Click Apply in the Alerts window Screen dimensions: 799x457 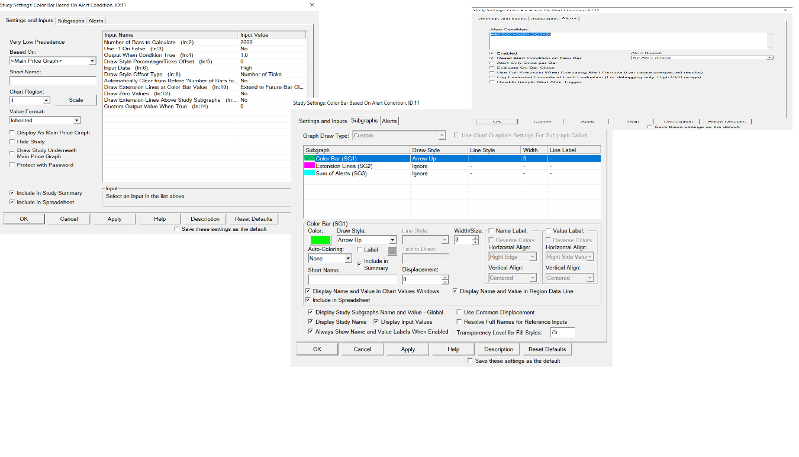[x=587, y=121]
